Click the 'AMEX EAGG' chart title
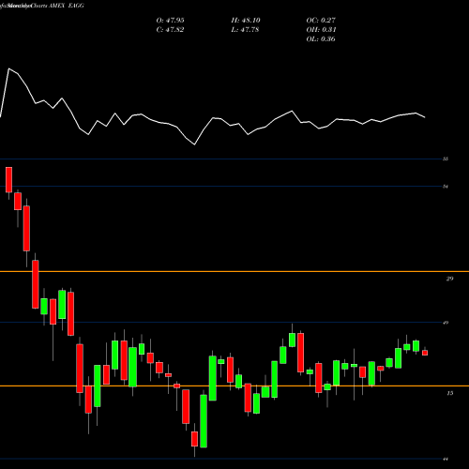 click(x=67, y=6)
